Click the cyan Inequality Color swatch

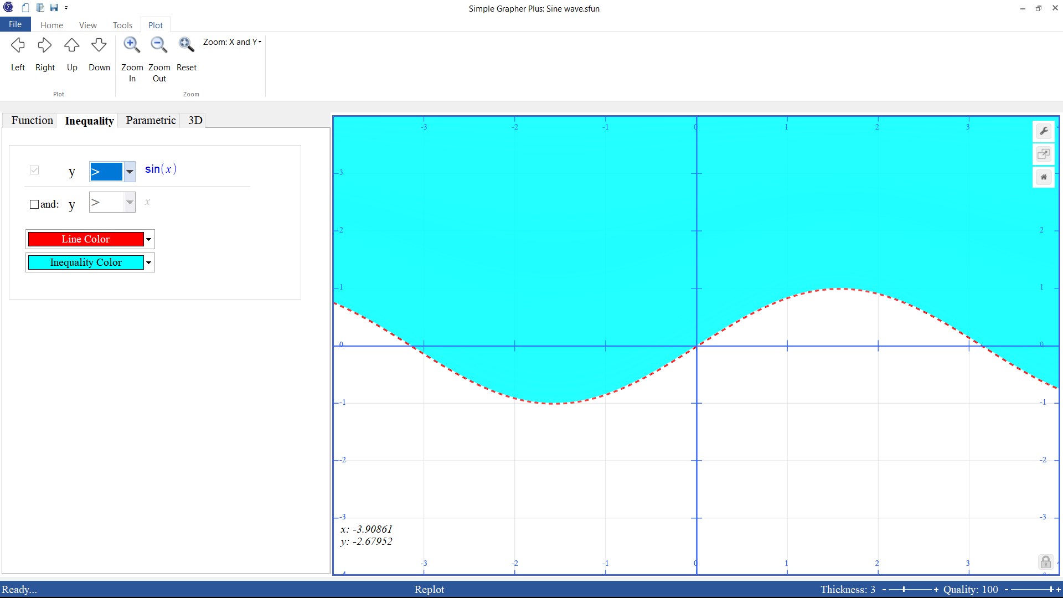(86, 262)
